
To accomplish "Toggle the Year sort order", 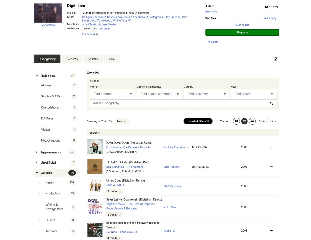I will (x=224, y=121).
